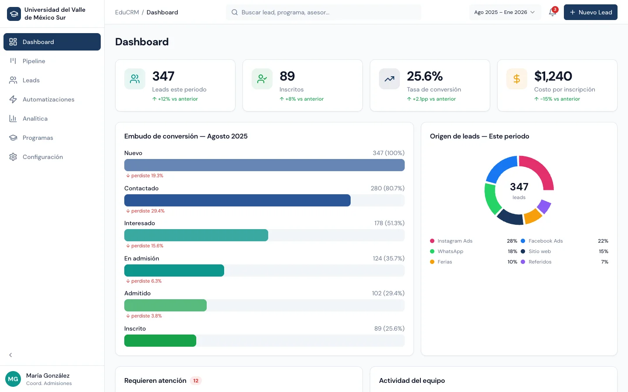Collapse the sidebar using the chevron

click(10, 355)
